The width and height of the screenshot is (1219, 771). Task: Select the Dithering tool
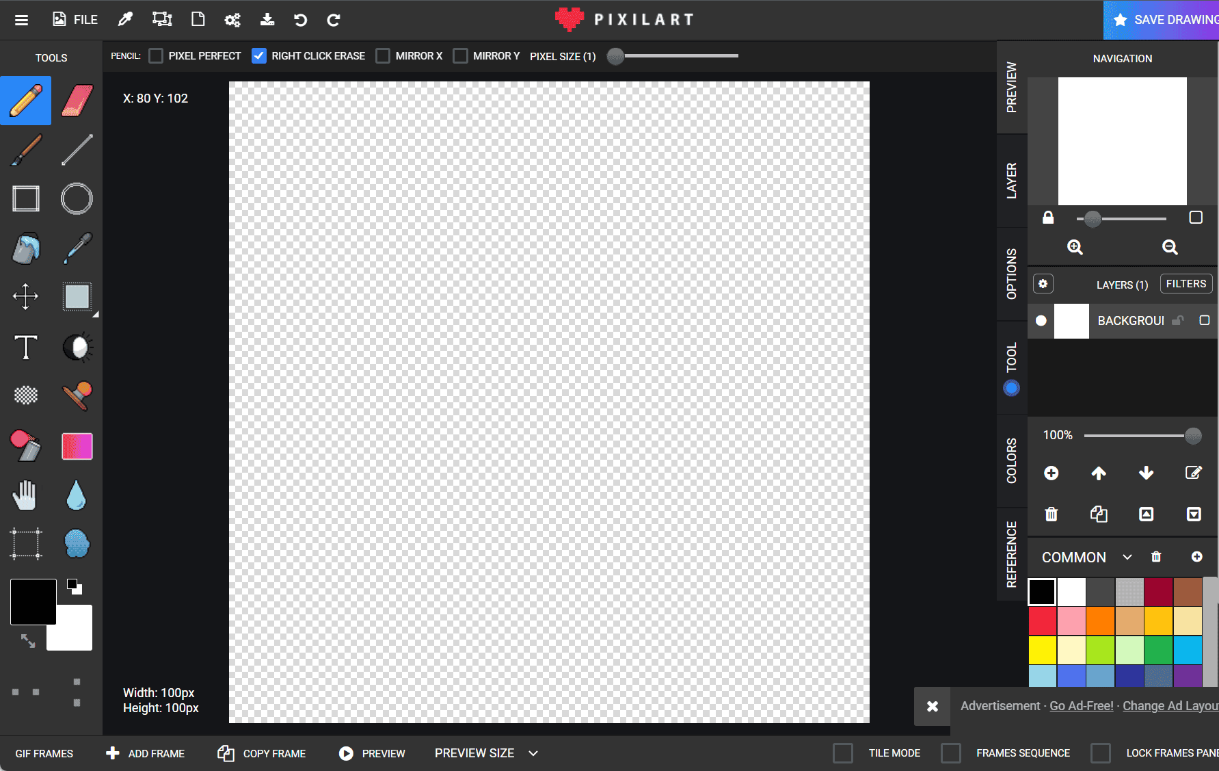[25, 395]
